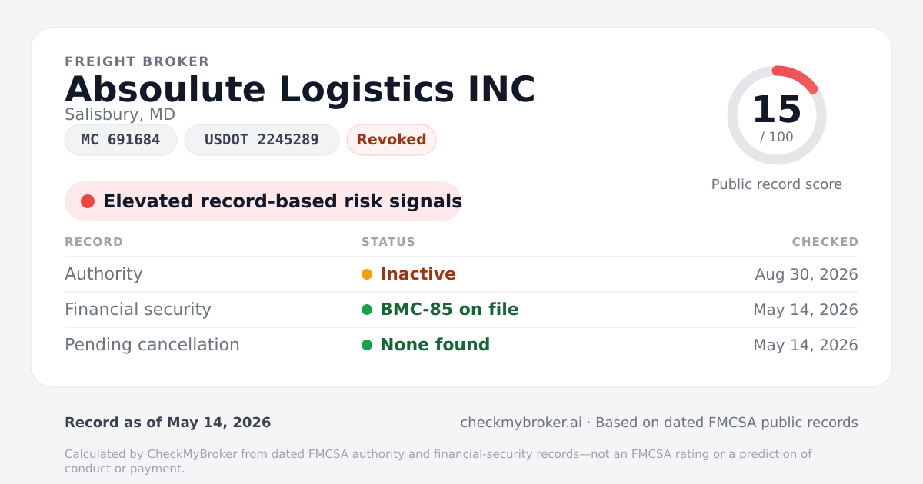Screen dimensions: 923x484
Task: Click the RECORD column header
Action: [94, 242]
